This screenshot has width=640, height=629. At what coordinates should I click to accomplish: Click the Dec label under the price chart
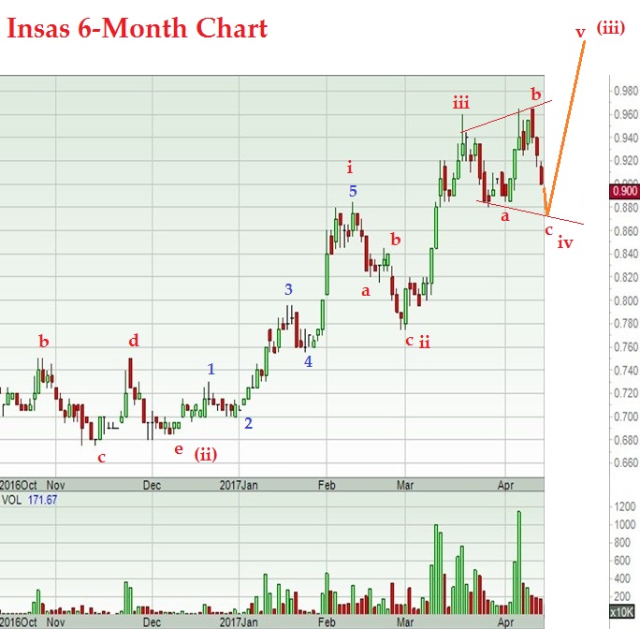pyautogui.click(x=152, y=485)
